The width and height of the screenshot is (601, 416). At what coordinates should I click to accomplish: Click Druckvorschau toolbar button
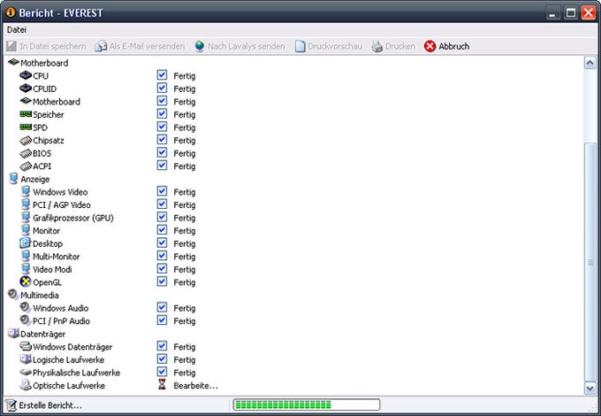(x=329, y=46)
